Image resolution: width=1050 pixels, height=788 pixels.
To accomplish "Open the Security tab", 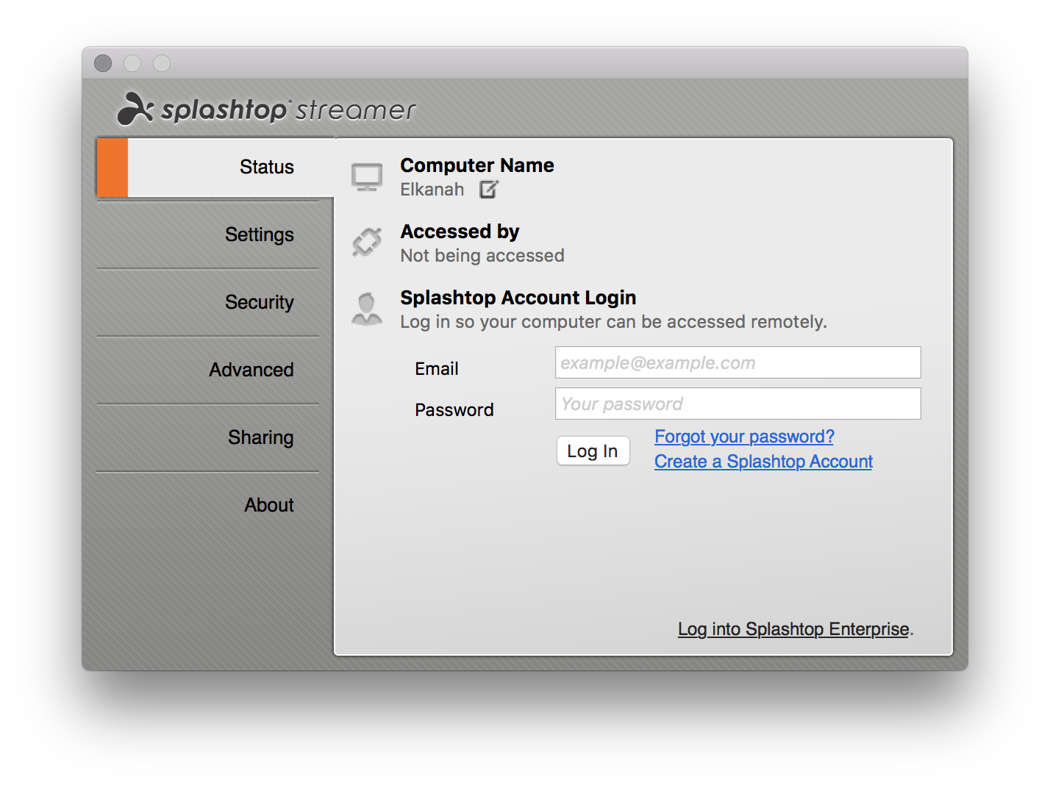I will [208, 302].
